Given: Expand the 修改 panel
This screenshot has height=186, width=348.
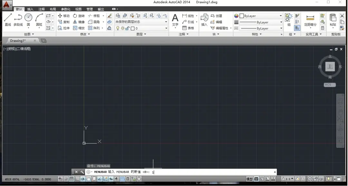Looking at the screenshot, I should [85, 34].
